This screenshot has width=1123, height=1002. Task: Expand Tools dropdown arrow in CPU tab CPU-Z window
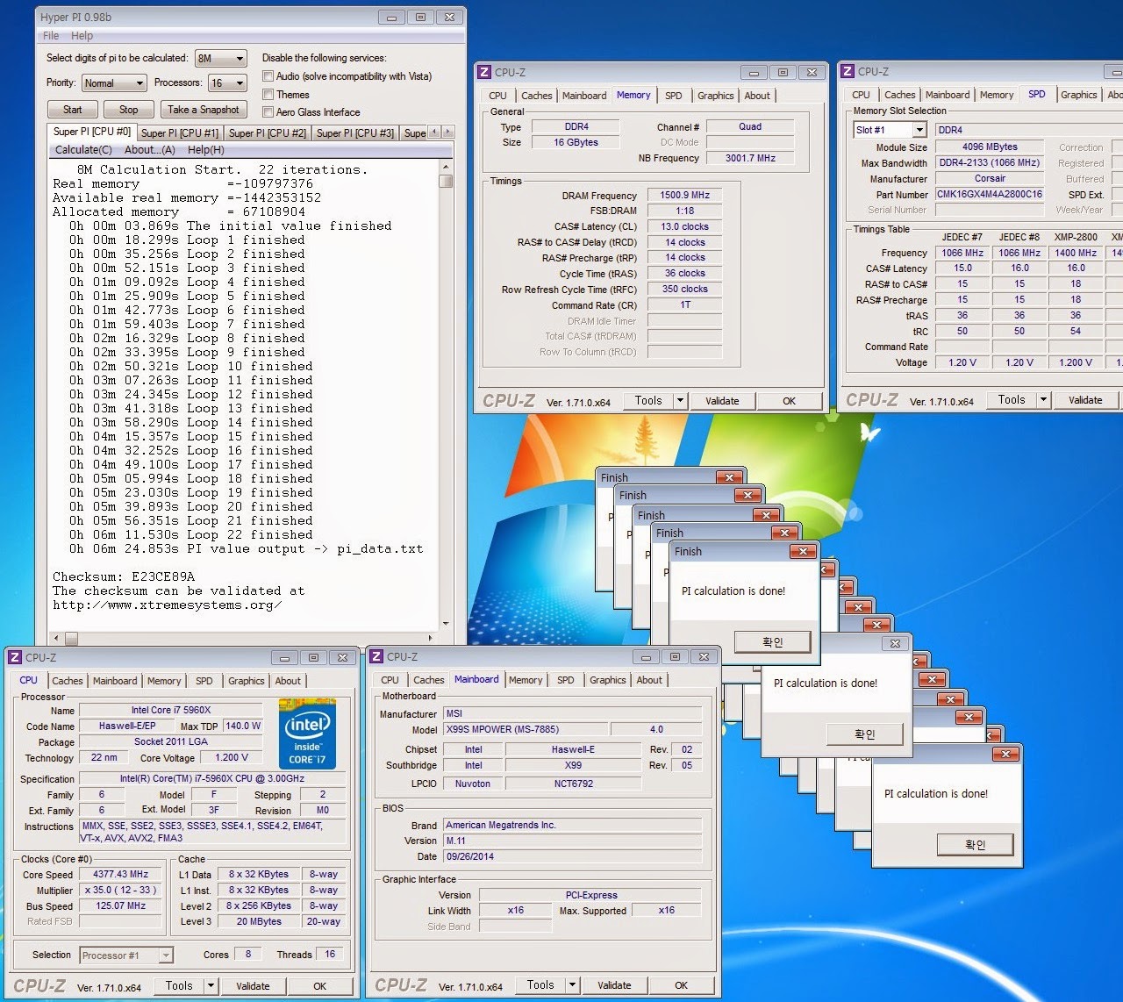tap(211, 986)
